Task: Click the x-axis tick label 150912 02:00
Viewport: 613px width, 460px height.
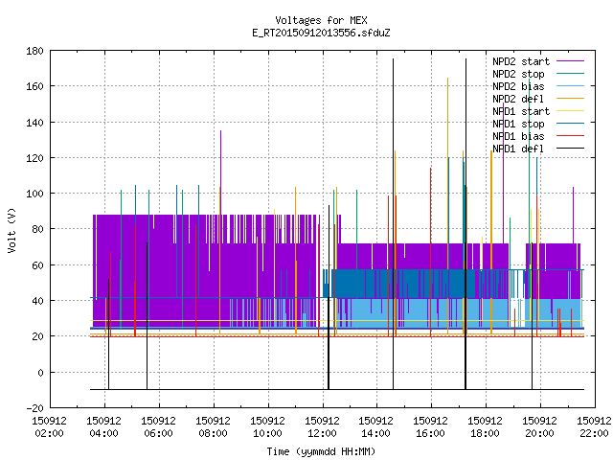Action: 49,427
